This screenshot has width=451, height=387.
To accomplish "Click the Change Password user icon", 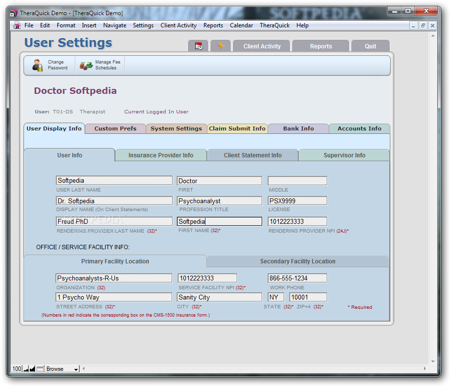I will pyautogui.click(x=37, y=65).
